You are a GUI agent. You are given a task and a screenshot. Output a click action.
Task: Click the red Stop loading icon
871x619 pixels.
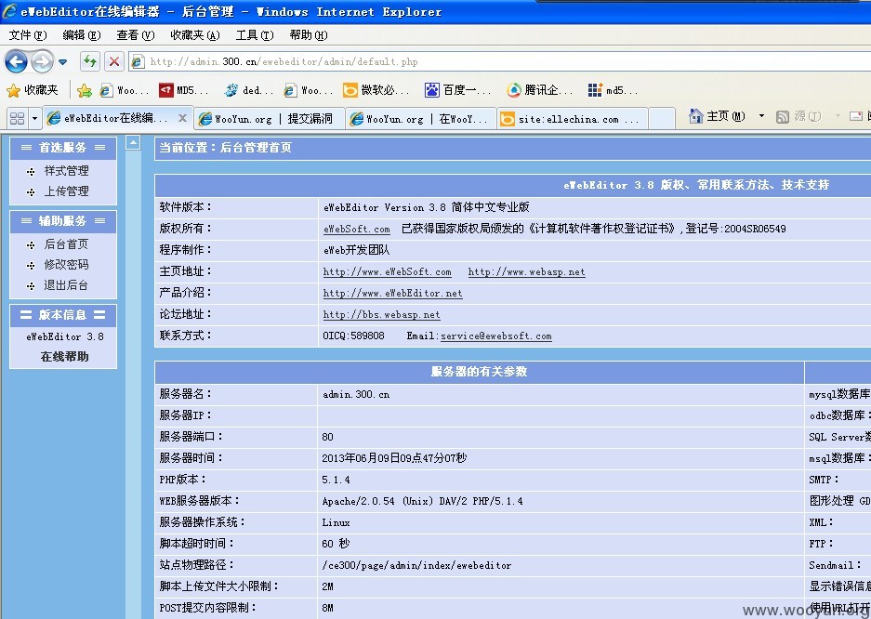[114, 61]
